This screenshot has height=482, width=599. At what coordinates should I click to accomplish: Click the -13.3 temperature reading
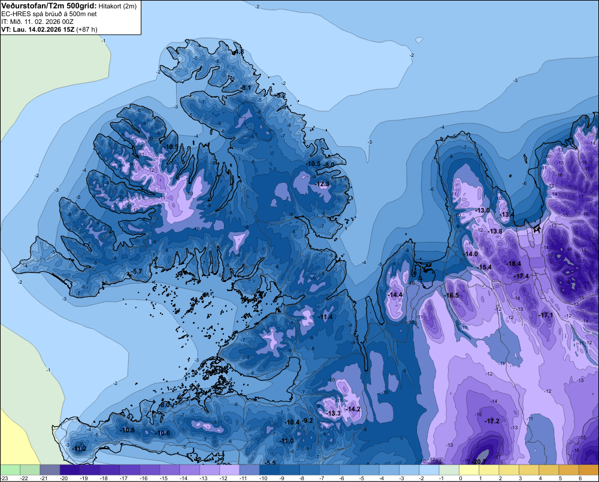coord(334,413)
